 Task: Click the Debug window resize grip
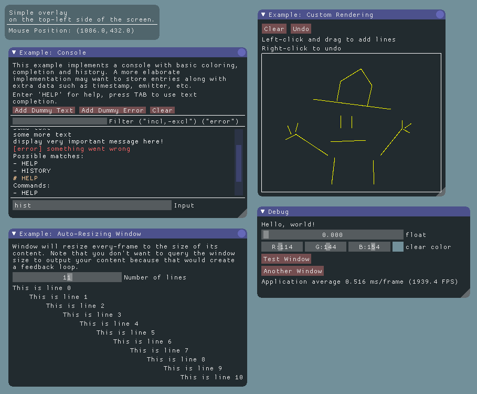point(465,294)
